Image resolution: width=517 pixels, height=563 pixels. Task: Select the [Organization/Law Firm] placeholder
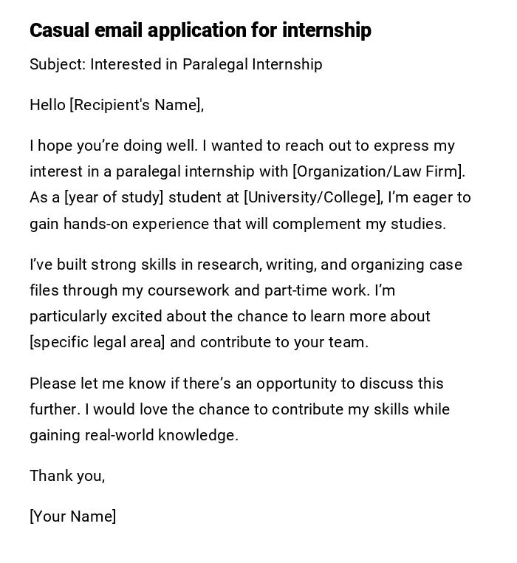pyautogui.click(x=378, y=171)
